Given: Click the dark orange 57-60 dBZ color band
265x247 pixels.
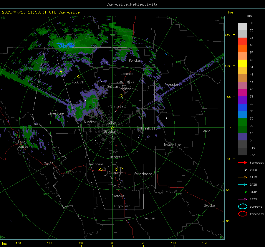Looking at the screenshot, I should click(x=243, y=48).
